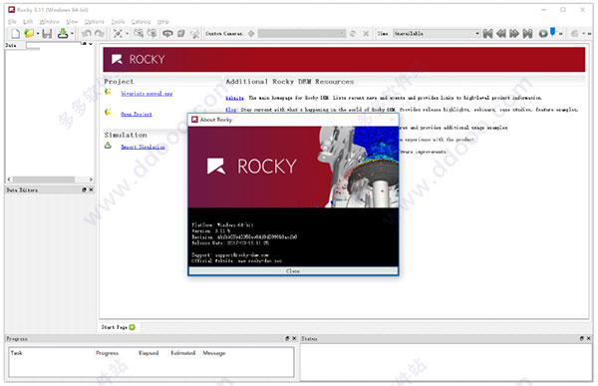598x386 pixels.
Task: Click the Data panel horizontal scrollbar
Action: pyautogui.click(x=44, y=180)
